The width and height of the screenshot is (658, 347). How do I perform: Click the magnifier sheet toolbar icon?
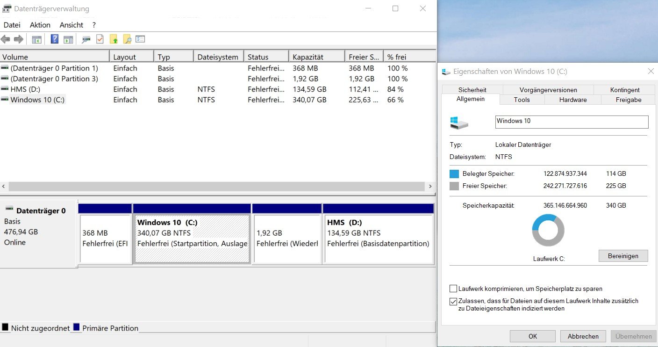click(127, 39)
